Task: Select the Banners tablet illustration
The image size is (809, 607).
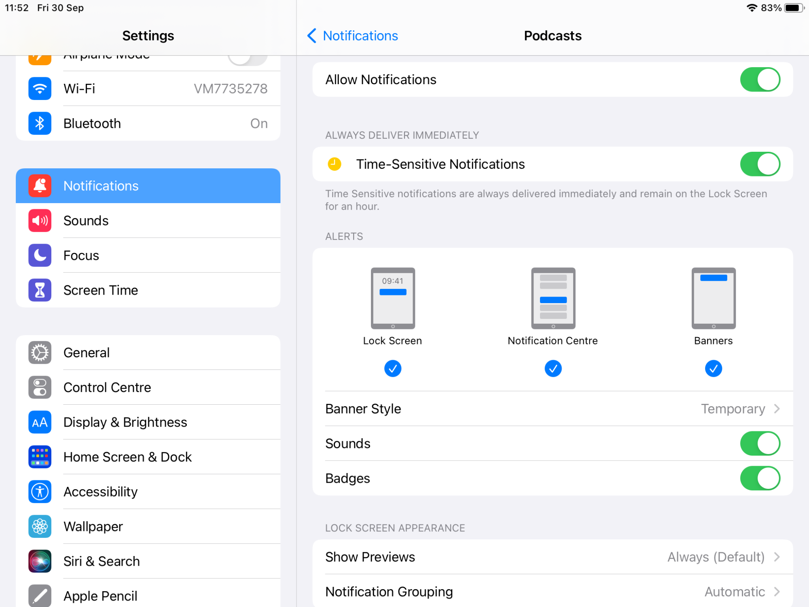Action: [x=713, y=298]
